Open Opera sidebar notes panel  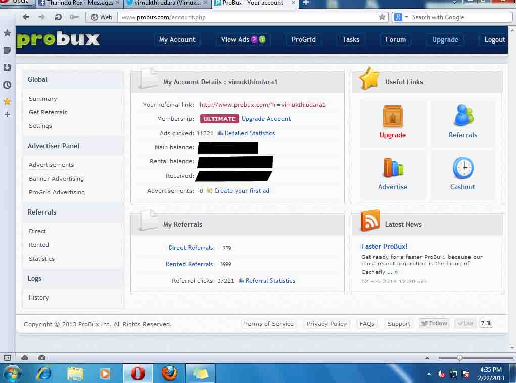pos(7,51)
